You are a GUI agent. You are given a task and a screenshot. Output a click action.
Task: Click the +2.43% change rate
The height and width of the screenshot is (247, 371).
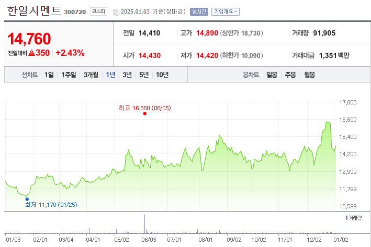click(70, 53)
